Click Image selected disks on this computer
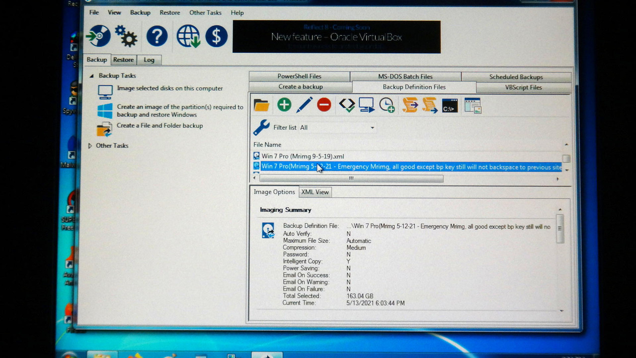This screenshot has width=636, height=358. (x=170, y=89)
